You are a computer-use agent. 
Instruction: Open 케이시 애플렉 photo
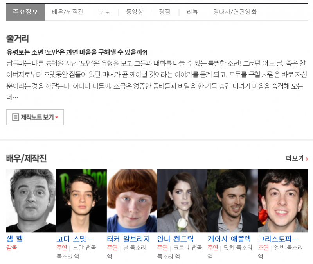click(232, 201)
